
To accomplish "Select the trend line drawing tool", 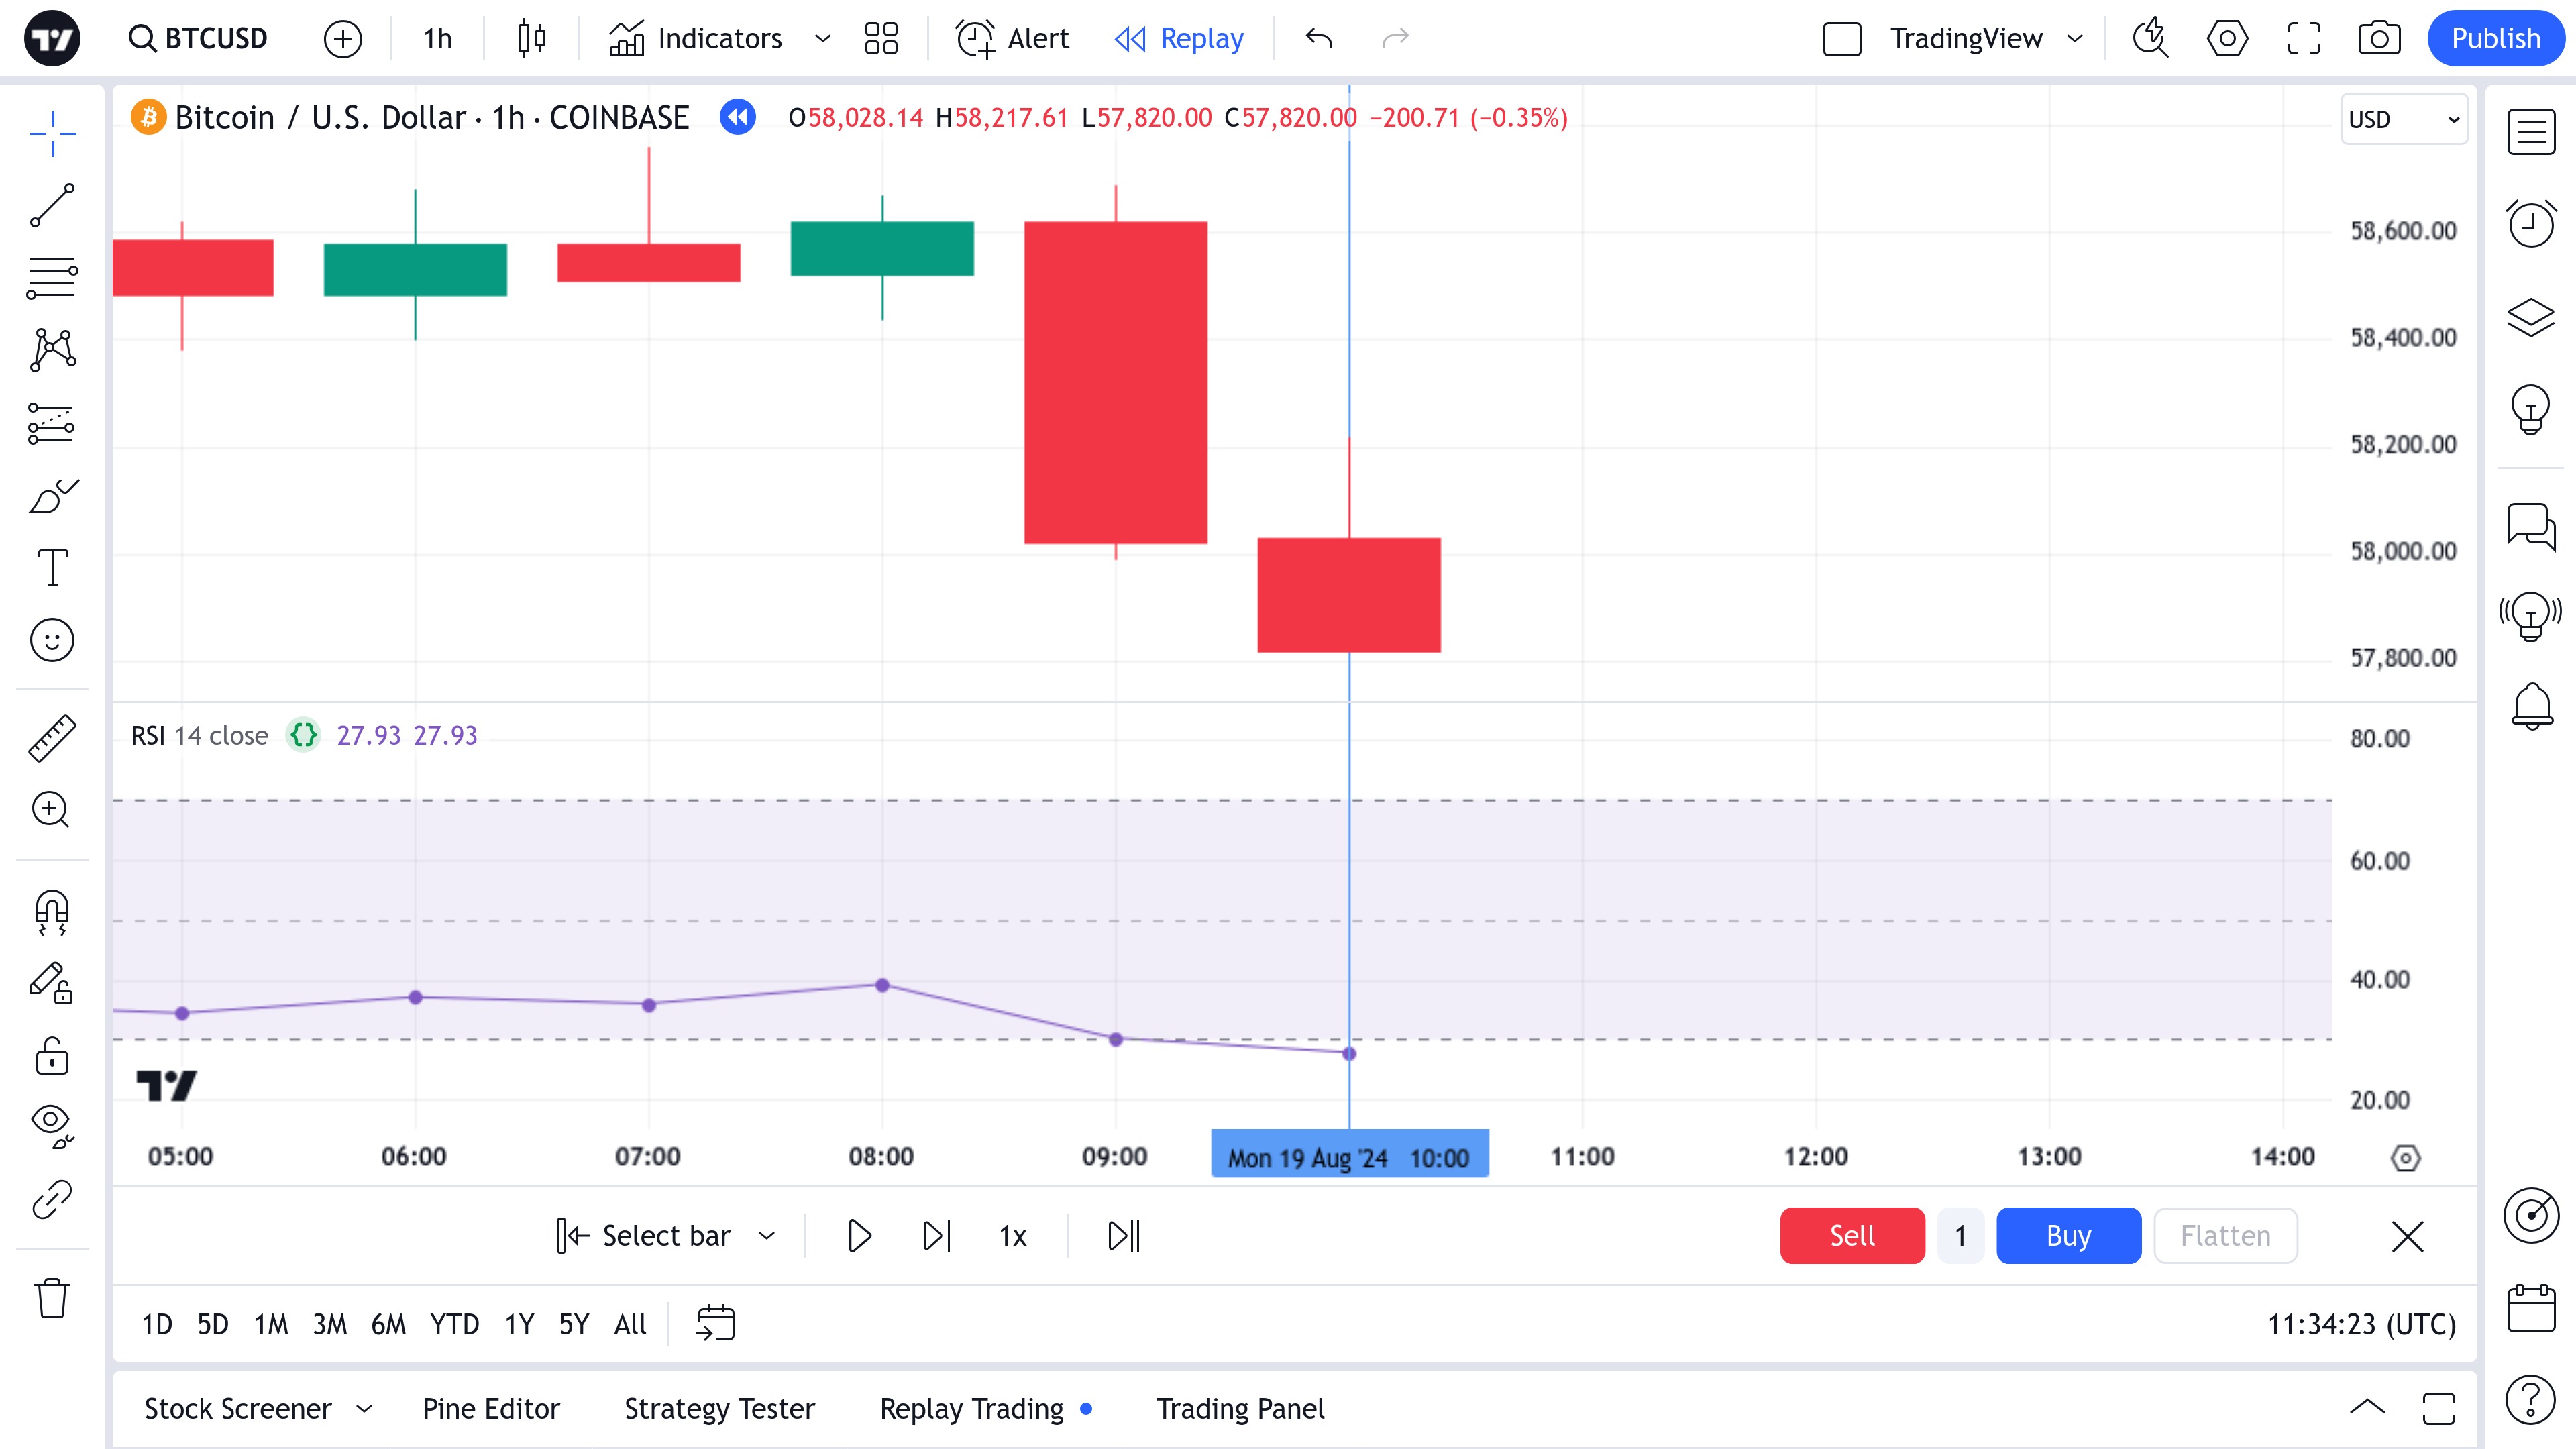I will (52, 205).
